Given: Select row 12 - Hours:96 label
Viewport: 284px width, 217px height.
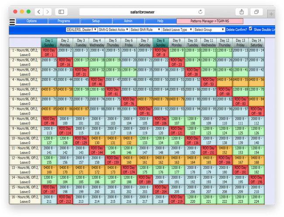Looking at the screenshot, I should [25, 160].
